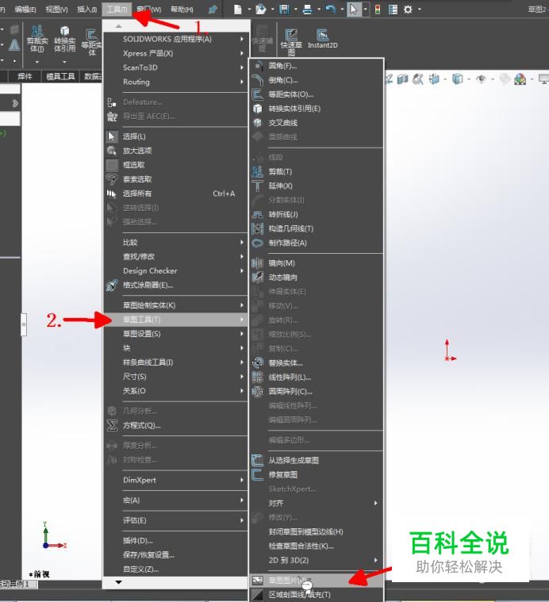Click the 制作路径(A) entry
This screenshot has width=549, height=602.
point(317,243)
